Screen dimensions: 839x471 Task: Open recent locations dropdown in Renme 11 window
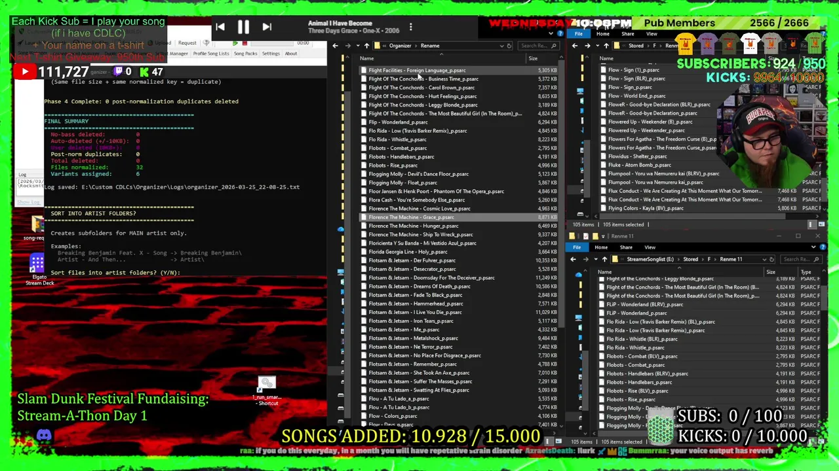(x=595, y=259)
